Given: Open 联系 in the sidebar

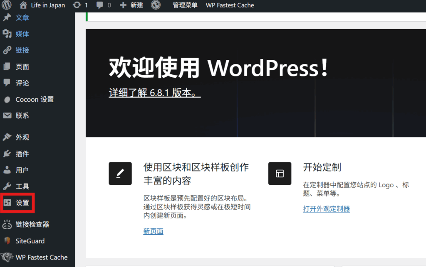Looking at the screenshot, I should click(x=22, y=116).
